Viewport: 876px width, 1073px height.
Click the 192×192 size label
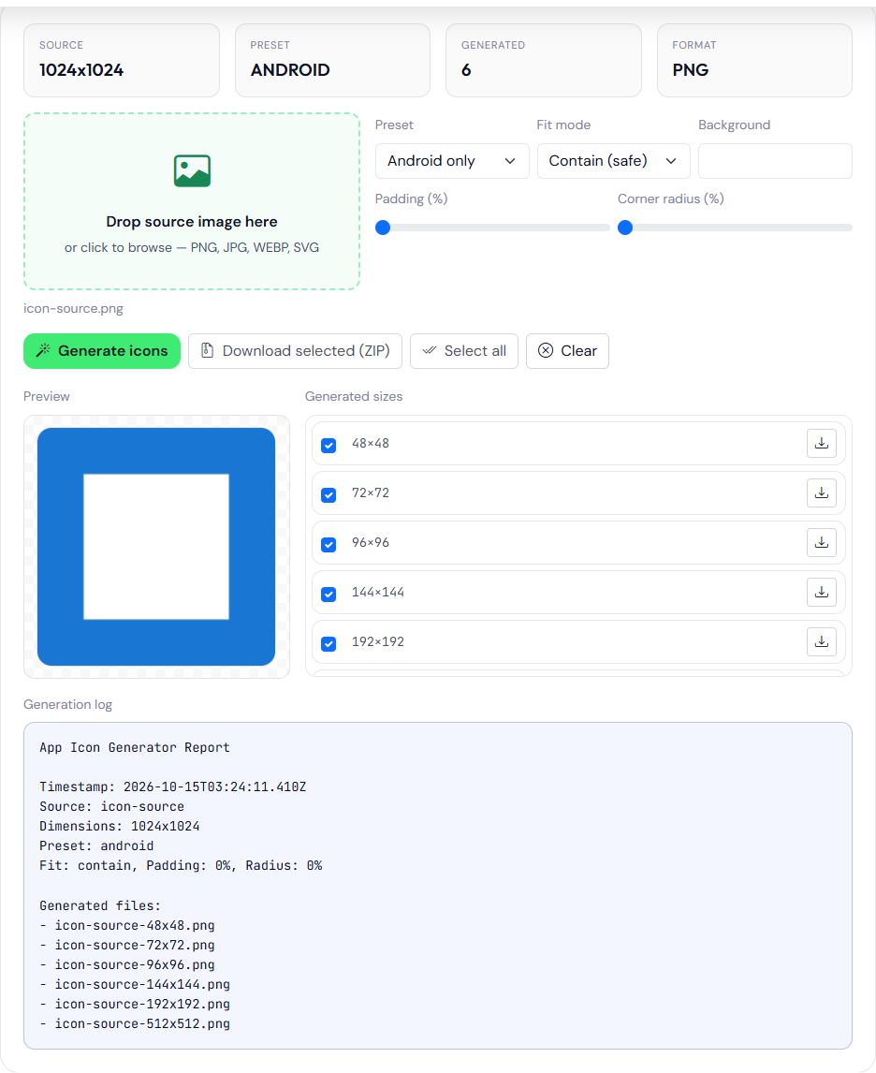(378, 642)
